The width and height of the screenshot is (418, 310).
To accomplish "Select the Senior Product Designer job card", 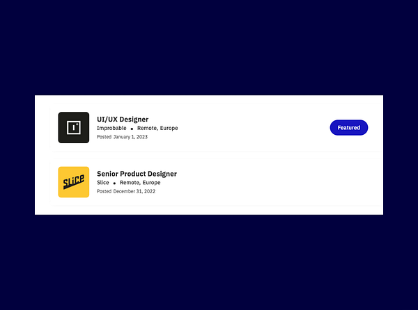I will tap(215, 182).
